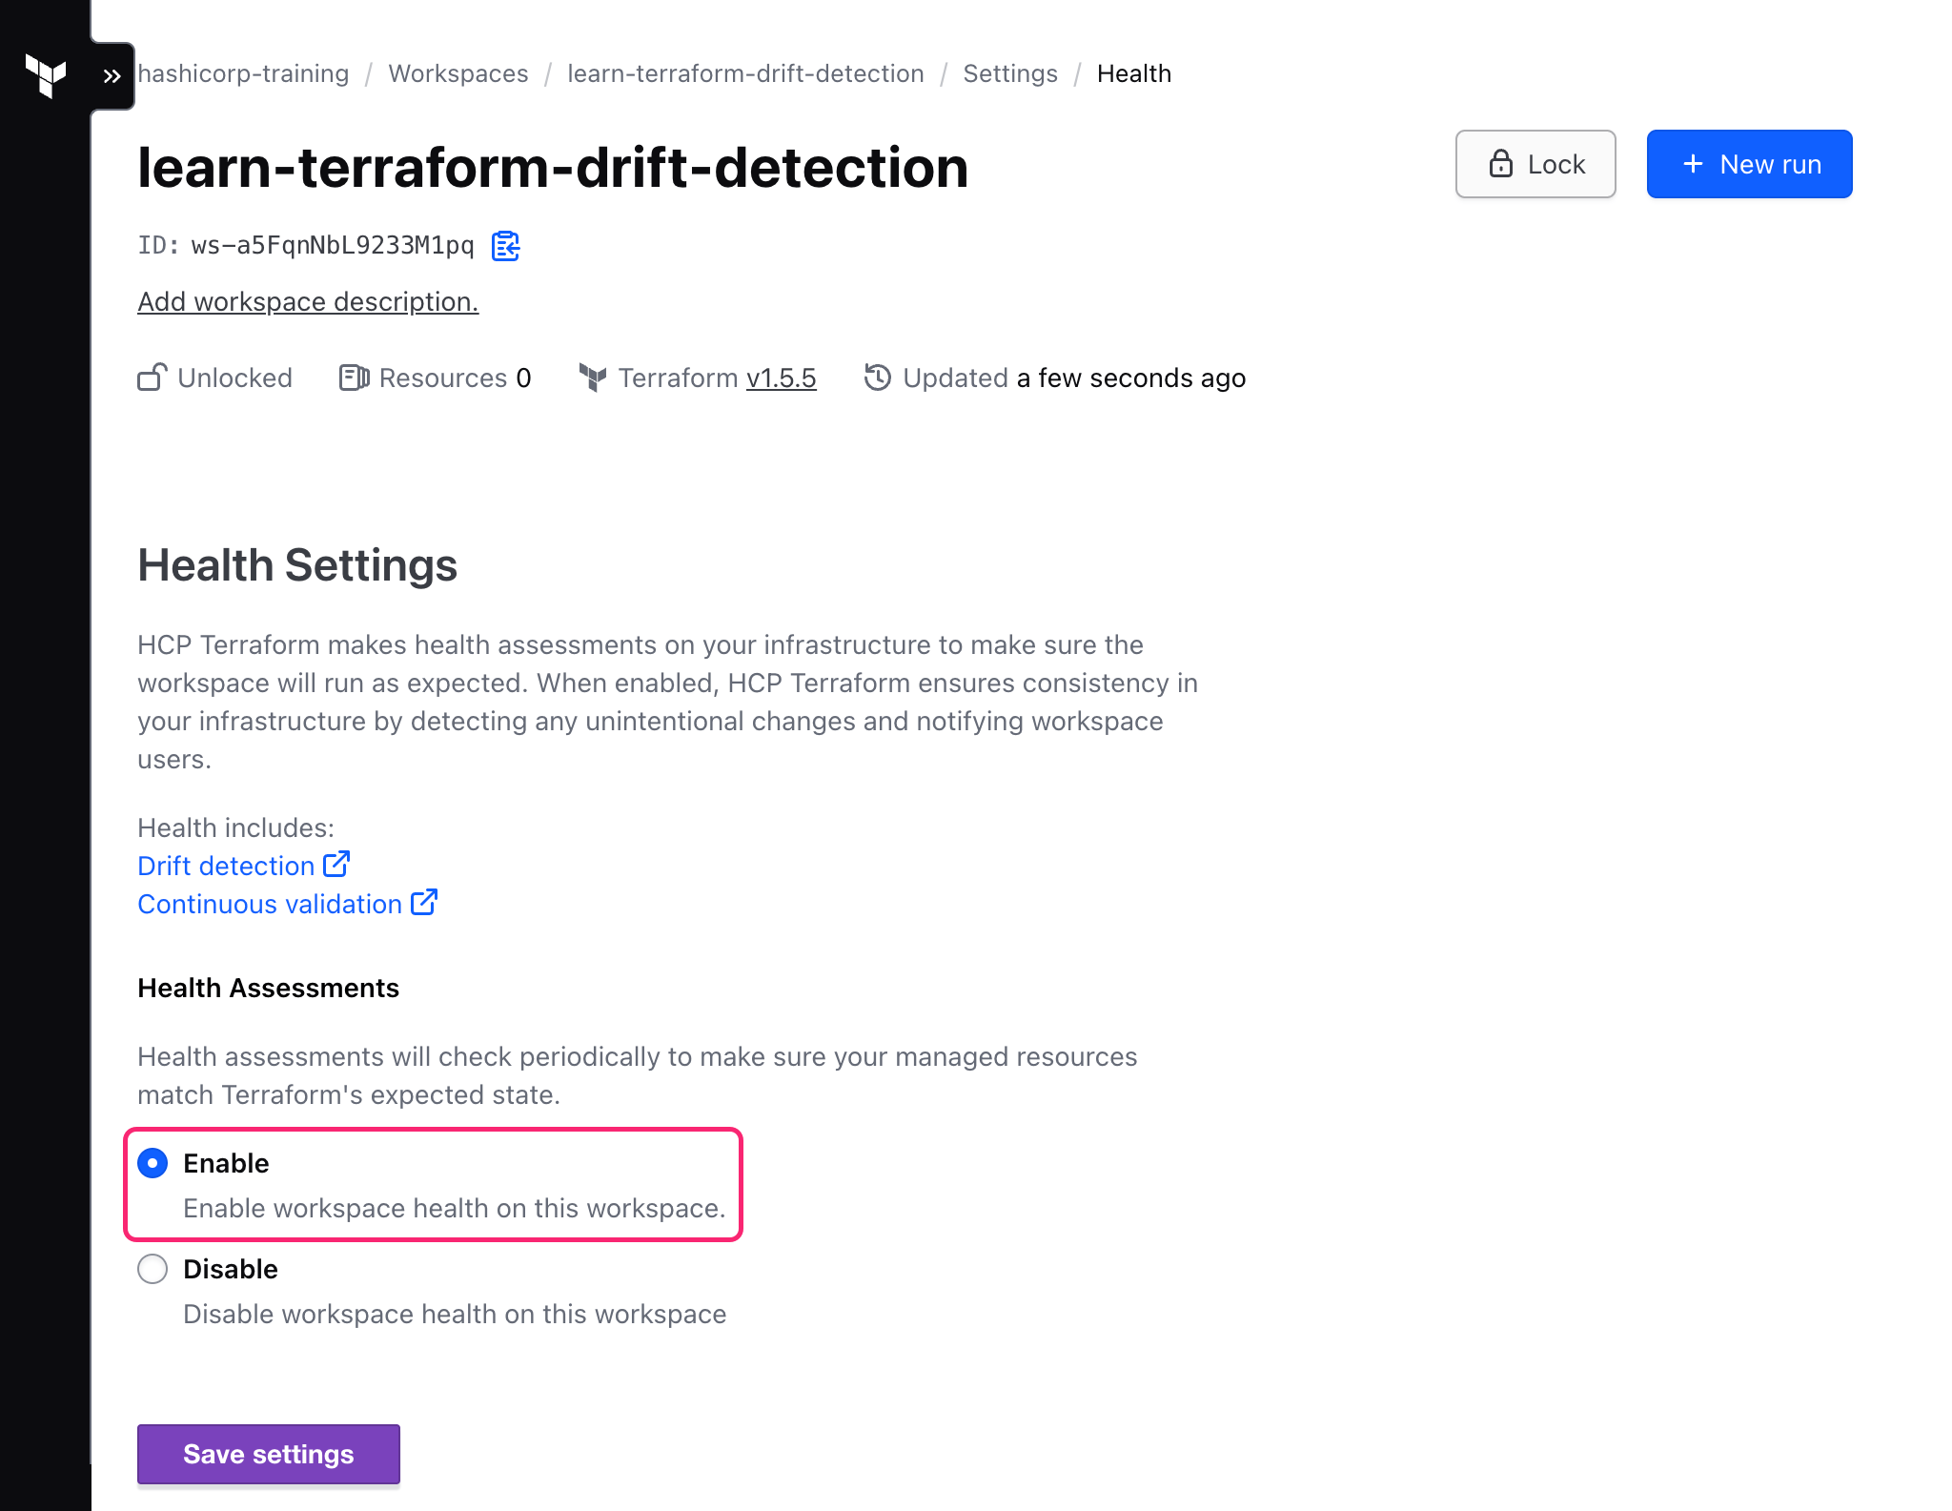Click Add workspace description link
Screen dimensions: 1952x1511
308,301
